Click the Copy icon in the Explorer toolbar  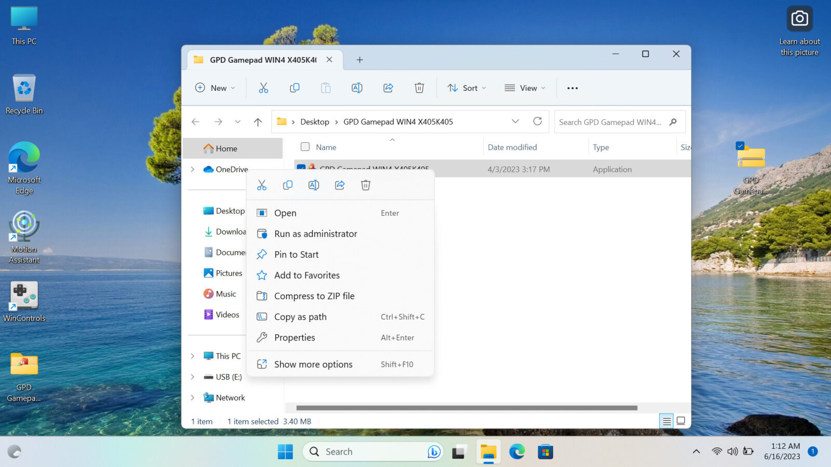click(x=294, y=88)
